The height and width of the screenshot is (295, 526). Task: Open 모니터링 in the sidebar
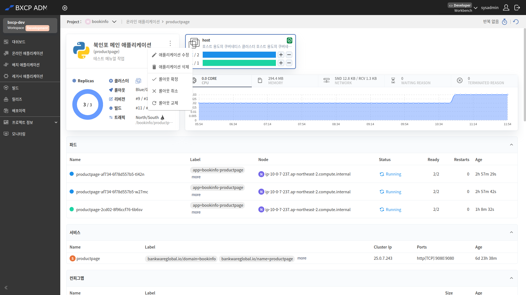[x=30, y=134]
